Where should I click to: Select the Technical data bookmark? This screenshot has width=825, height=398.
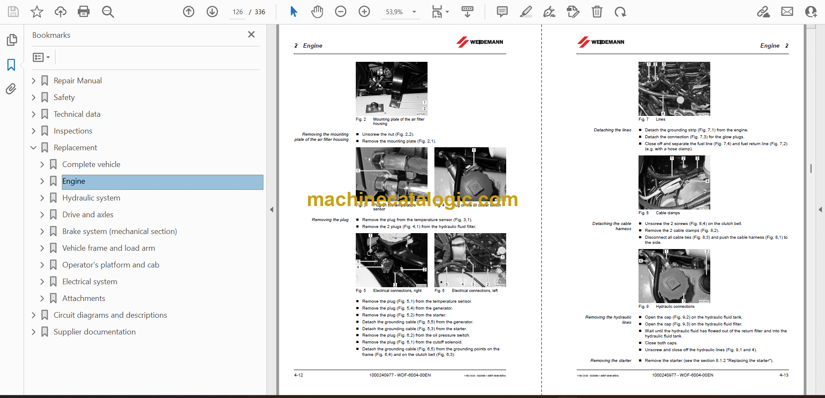tap(77, 114)
